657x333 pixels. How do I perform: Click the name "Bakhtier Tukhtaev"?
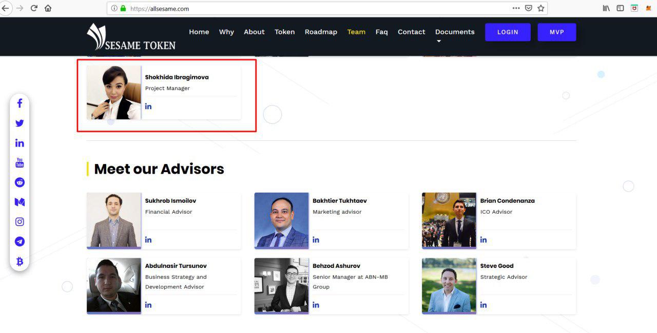coord(340,201)
